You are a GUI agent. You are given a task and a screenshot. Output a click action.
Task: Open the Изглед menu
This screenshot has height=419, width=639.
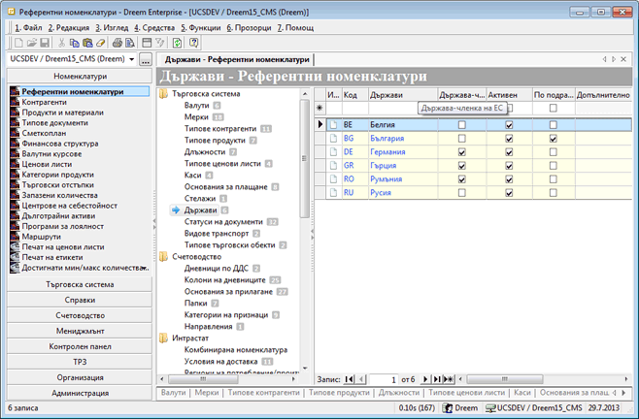(x=112, y=28)
